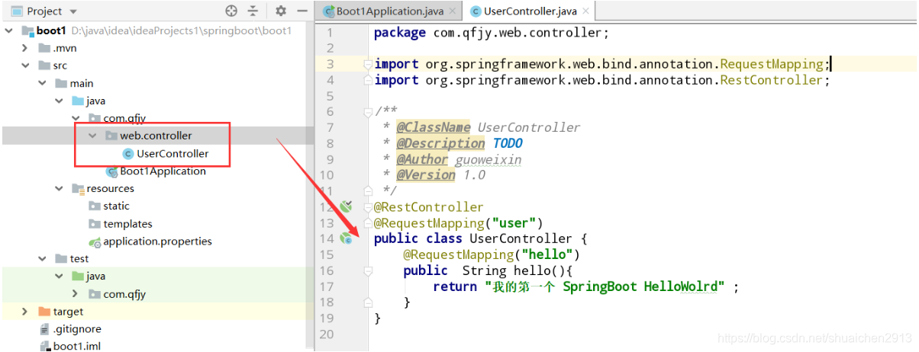Click the target folder icon
The image size is (919, 352).
pyautogui.click(x=44, y=312)
